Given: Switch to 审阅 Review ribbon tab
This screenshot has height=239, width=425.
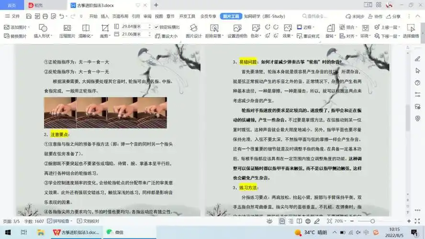Looking at the screenshot, I should pos(147,16).
